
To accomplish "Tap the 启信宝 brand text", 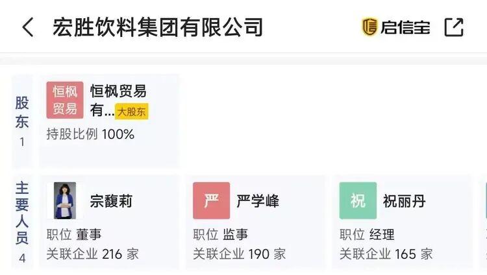I will click(x=405, y=27).
